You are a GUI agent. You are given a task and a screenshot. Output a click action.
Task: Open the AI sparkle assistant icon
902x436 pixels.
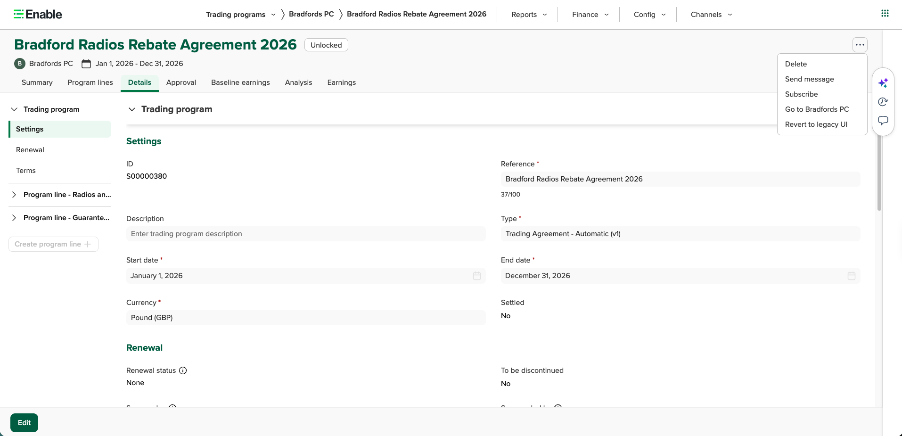(883, 83)
